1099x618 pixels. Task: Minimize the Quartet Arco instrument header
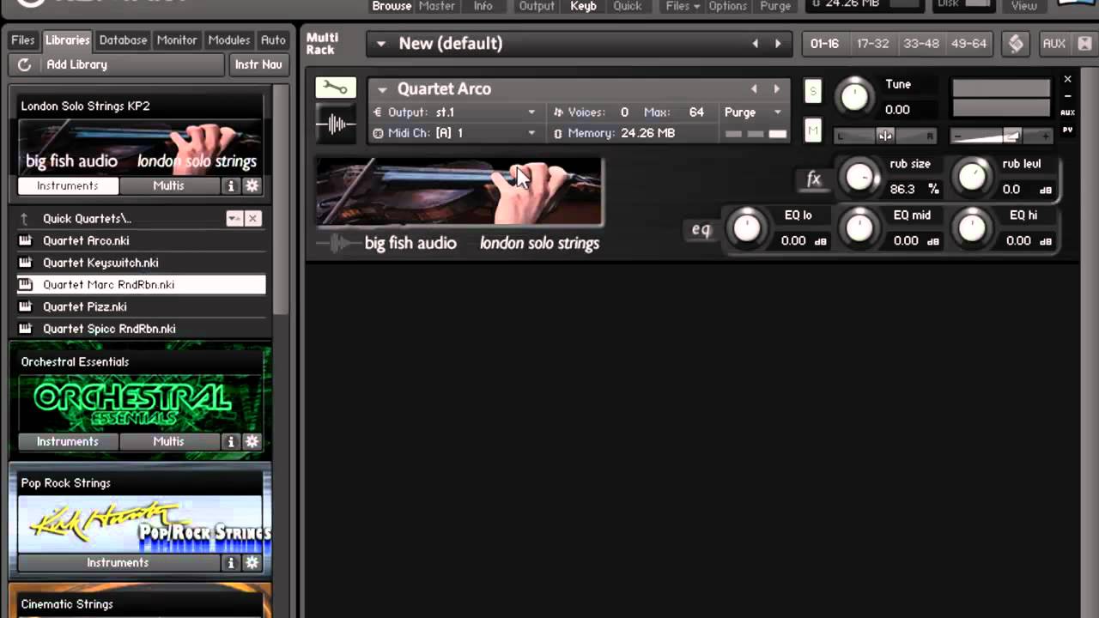[1067, 96]
